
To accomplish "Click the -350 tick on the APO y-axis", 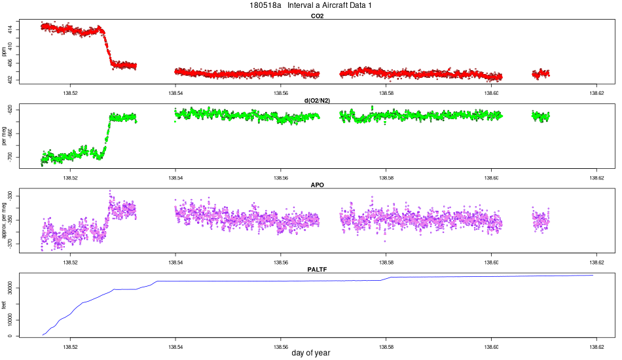I will click(10, 219).
